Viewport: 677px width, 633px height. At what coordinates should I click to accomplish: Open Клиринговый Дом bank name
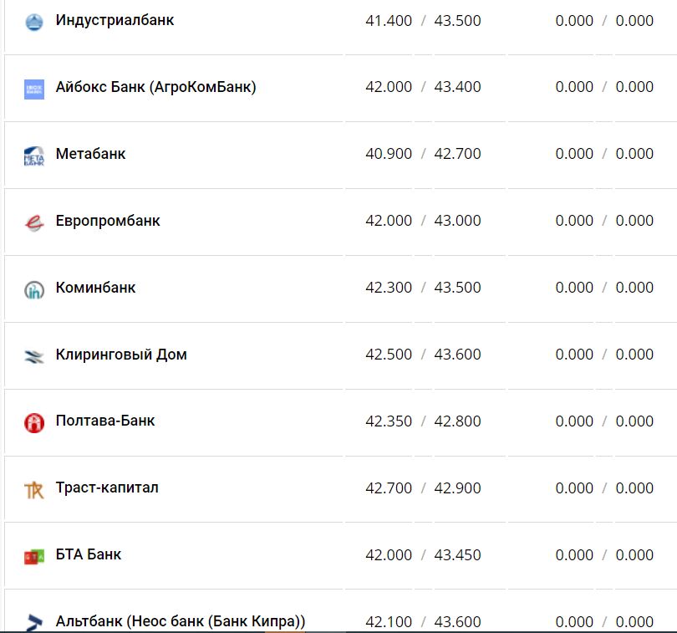coord(121,355)
